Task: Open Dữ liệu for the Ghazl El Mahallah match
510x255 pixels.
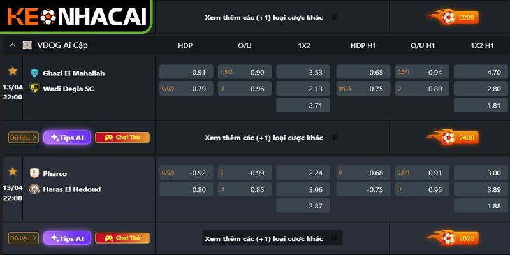Action: [x=24, y=137]
